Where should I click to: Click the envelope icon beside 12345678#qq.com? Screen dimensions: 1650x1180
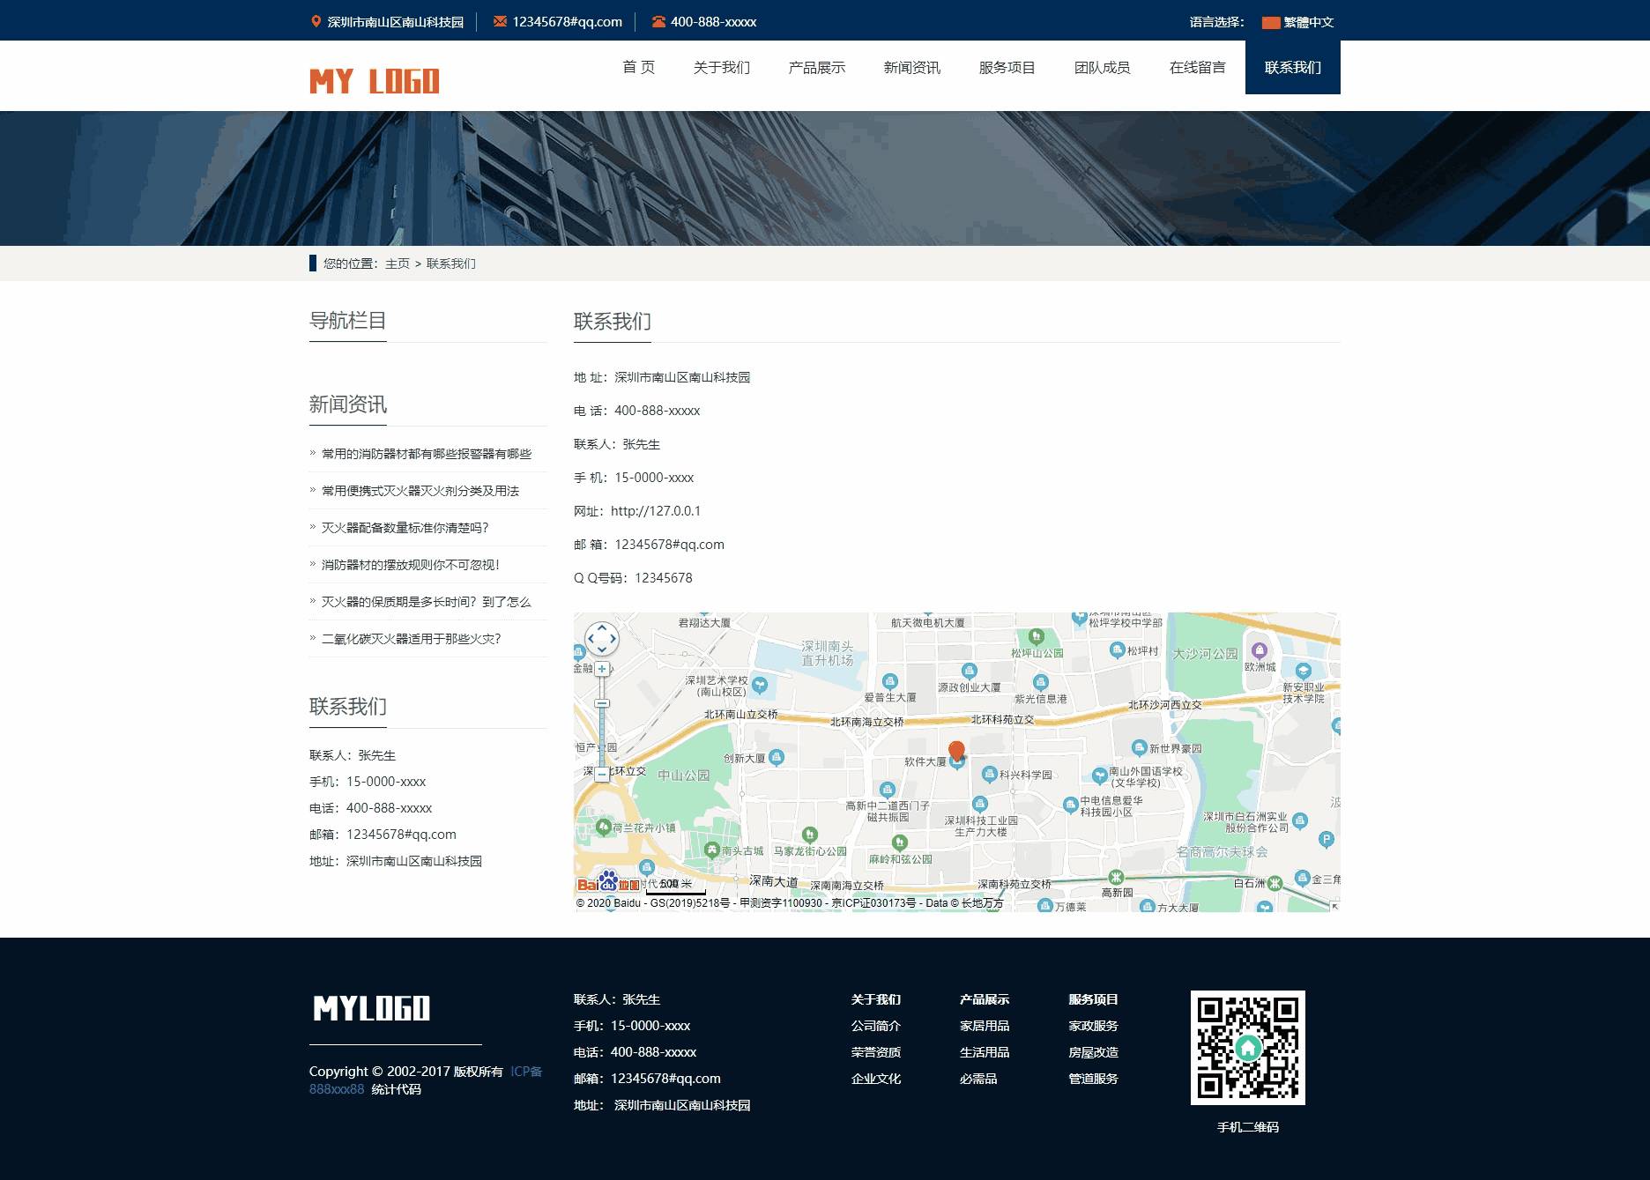500,21
